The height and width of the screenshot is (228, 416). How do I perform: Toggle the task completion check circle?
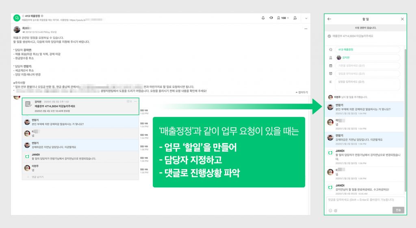(x=329, y=36)
